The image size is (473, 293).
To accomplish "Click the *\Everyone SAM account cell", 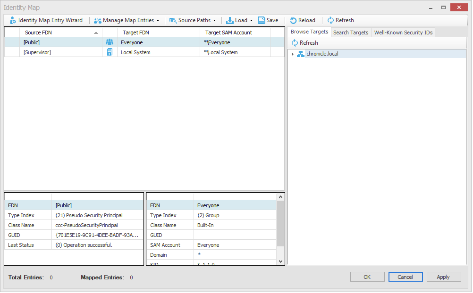I will [x=235, y=42].
